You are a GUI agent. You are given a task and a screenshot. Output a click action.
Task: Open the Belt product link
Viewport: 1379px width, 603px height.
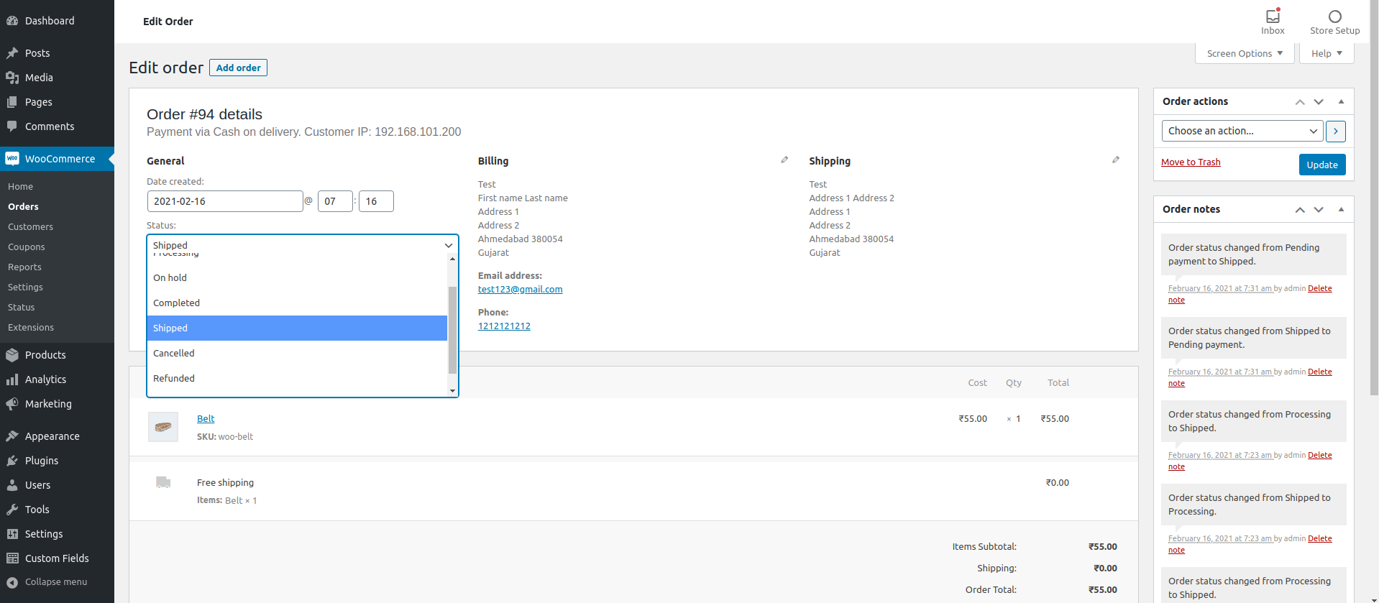206,418
